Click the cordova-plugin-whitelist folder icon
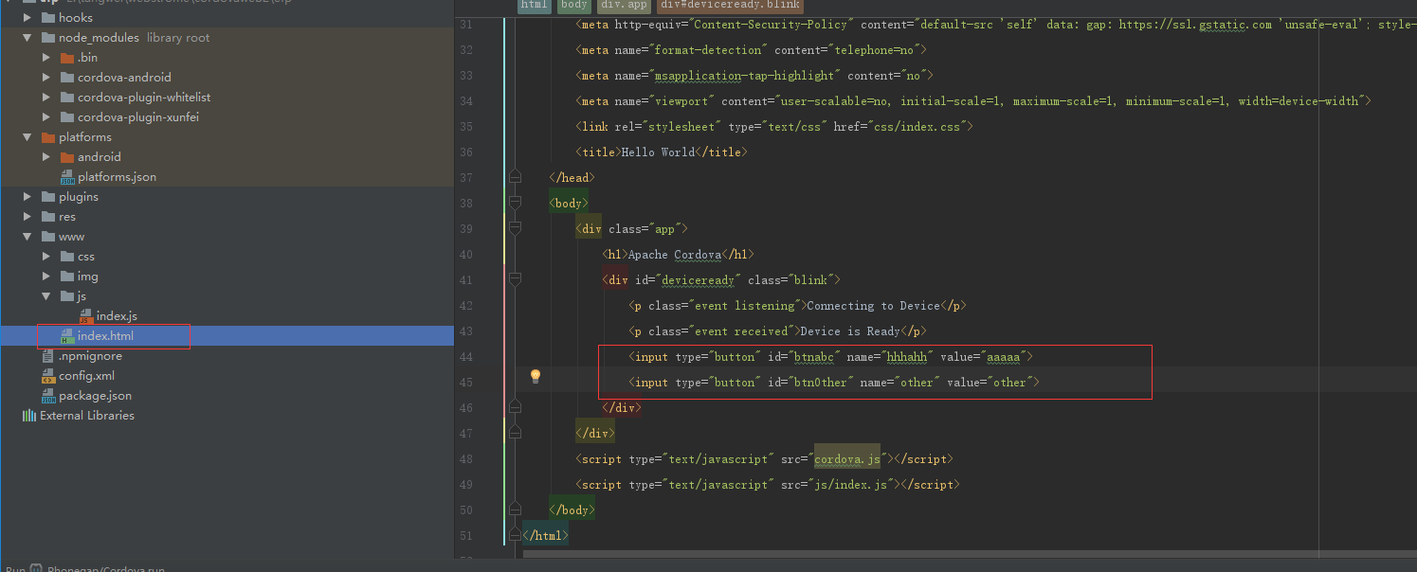The height and width of the screenshot is (572, 1417). [67, 97]
